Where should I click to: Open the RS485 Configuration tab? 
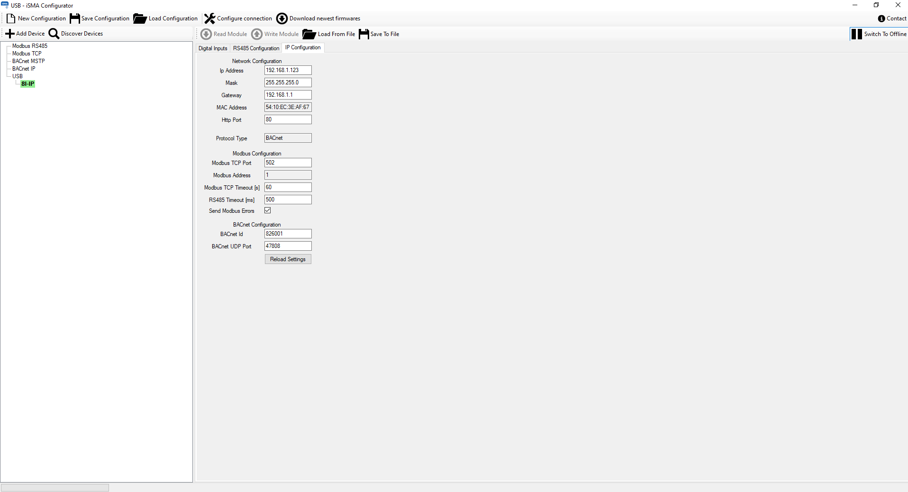pos(256,48)
